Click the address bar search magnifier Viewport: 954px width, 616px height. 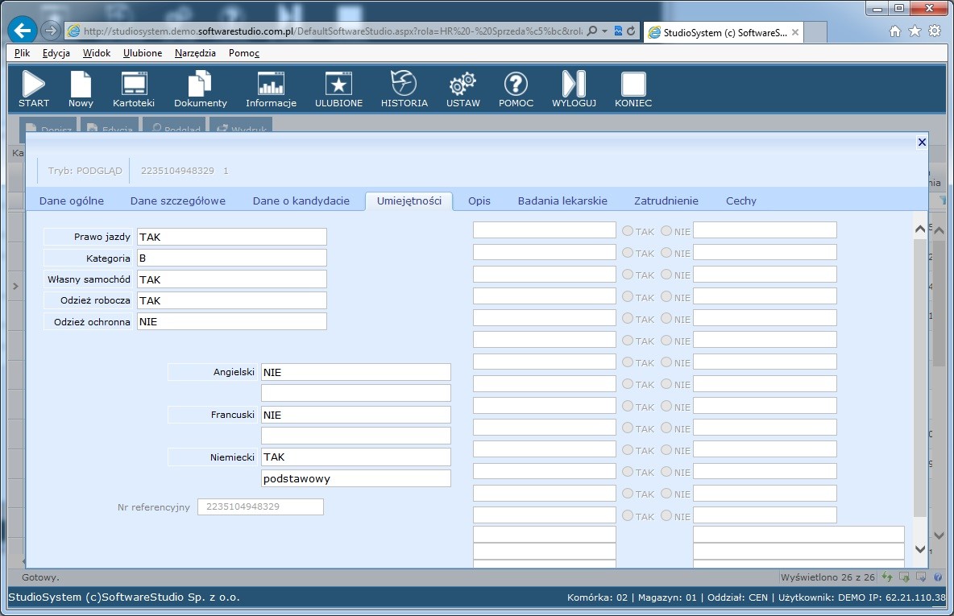592,31
